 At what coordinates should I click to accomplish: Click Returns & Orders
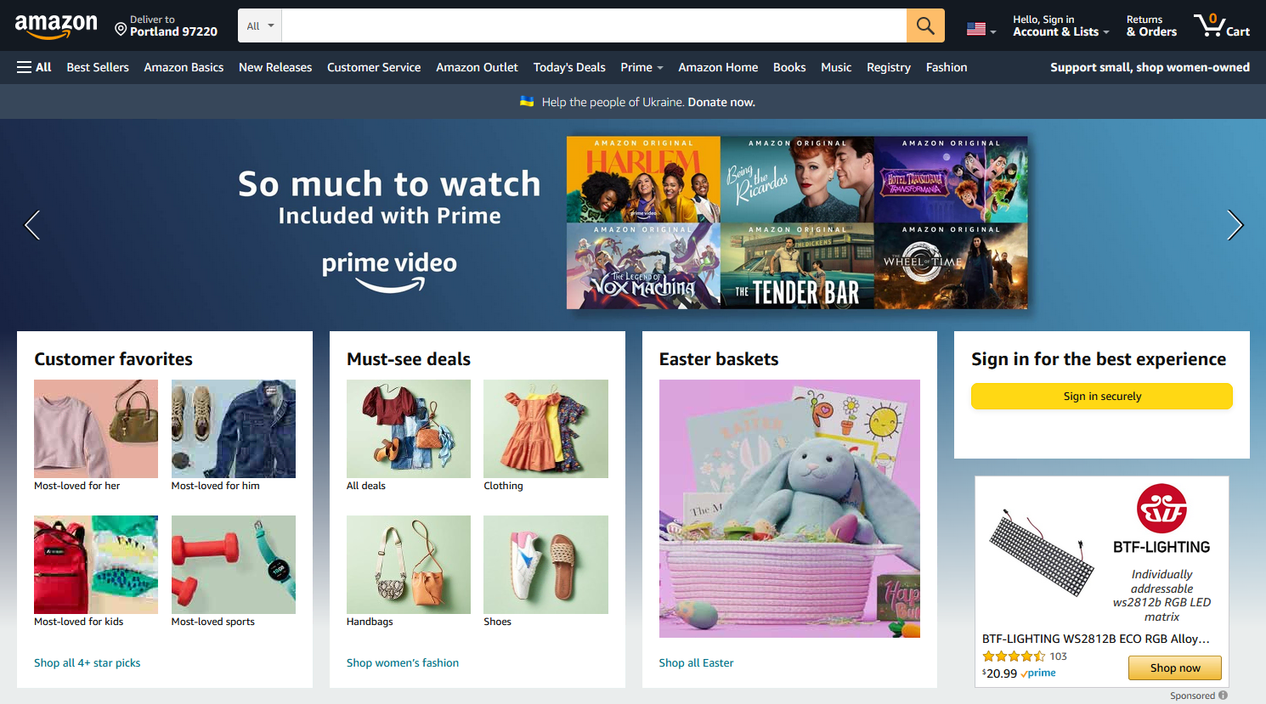1151,25
